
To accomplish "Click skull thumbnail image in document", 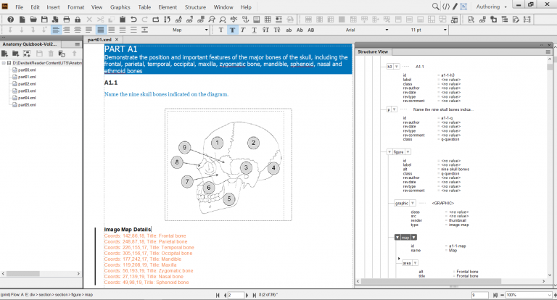I will 228,165.
